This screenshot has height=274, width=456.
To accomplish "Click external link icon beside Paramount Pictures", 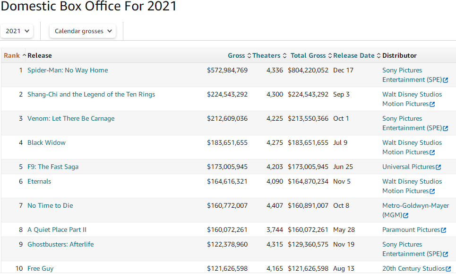I will click(444, 230).
